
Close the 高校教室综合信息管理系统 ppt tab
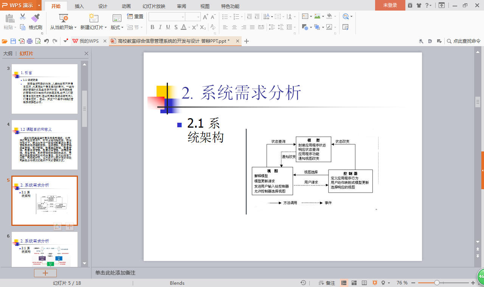coord(237,41)
